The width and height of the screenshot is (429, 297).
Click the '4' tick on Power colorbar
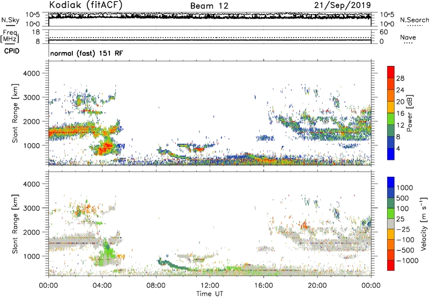click(398, 148)
